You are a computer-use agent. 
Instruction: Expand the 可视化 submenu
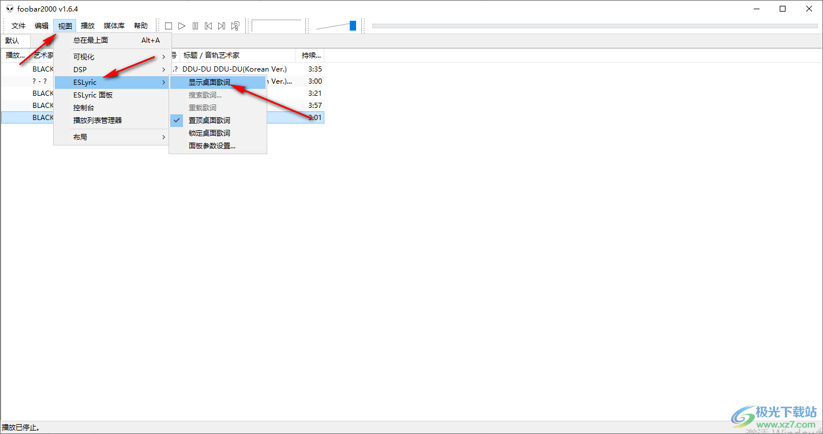click(x=112, y=57)
